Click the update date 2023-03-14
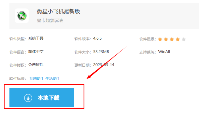Viewport: 199px width, 114px height. (104, 65)
